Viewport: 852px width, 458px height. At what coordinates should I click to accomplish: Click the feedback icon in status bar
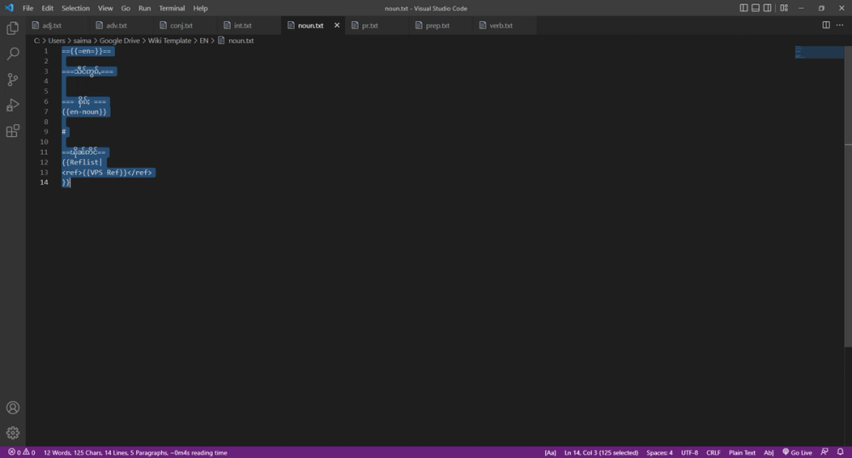(x=825, y=452)
